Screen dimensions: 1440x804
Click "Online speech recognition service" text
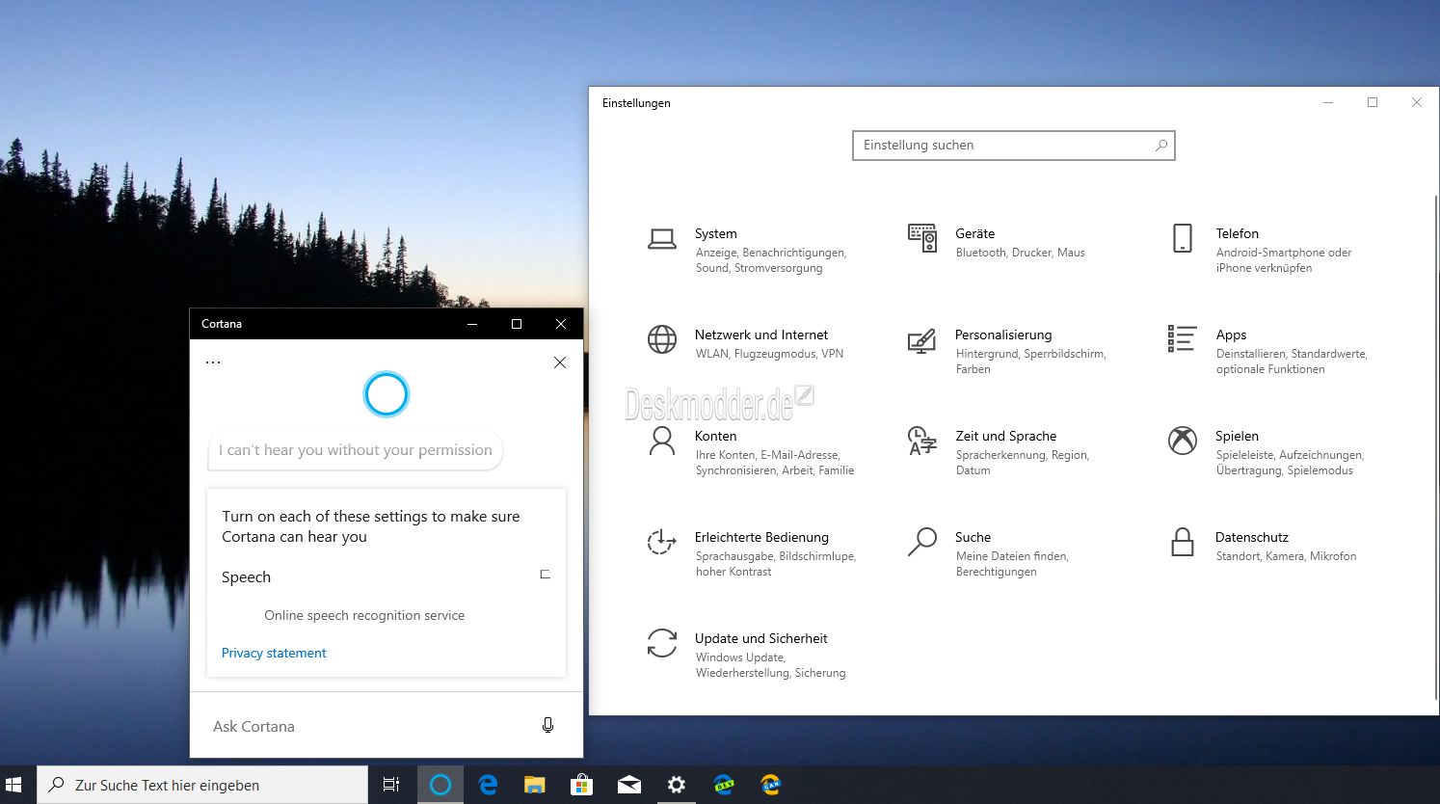click(364, 615)
